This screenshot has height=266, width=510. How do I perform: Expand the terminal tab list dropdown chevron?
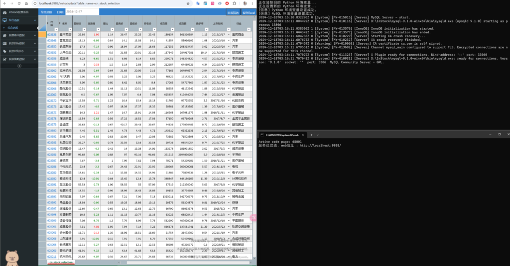point(317,135)
